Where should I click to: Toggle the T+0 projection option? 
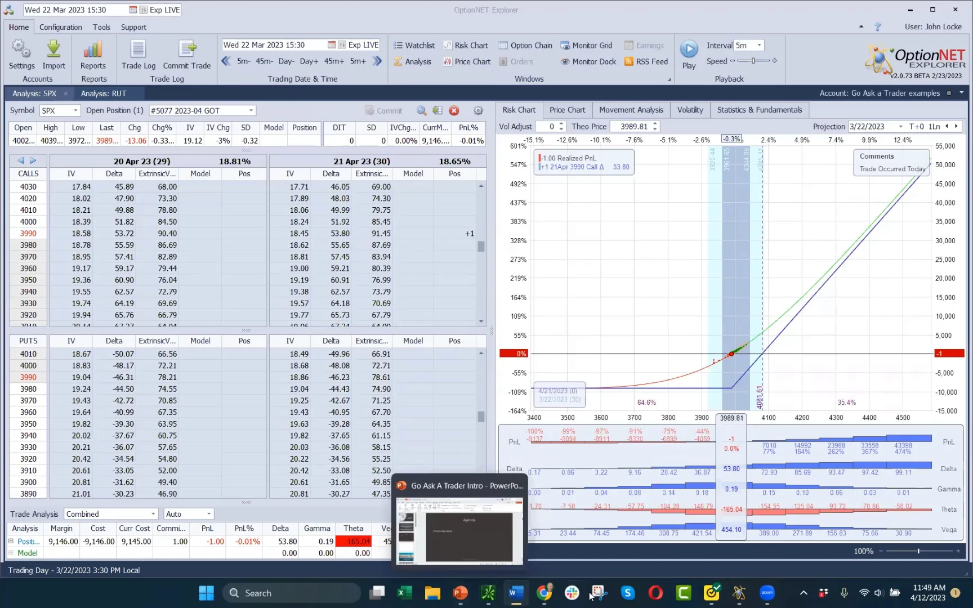click(x=916, y=127)
